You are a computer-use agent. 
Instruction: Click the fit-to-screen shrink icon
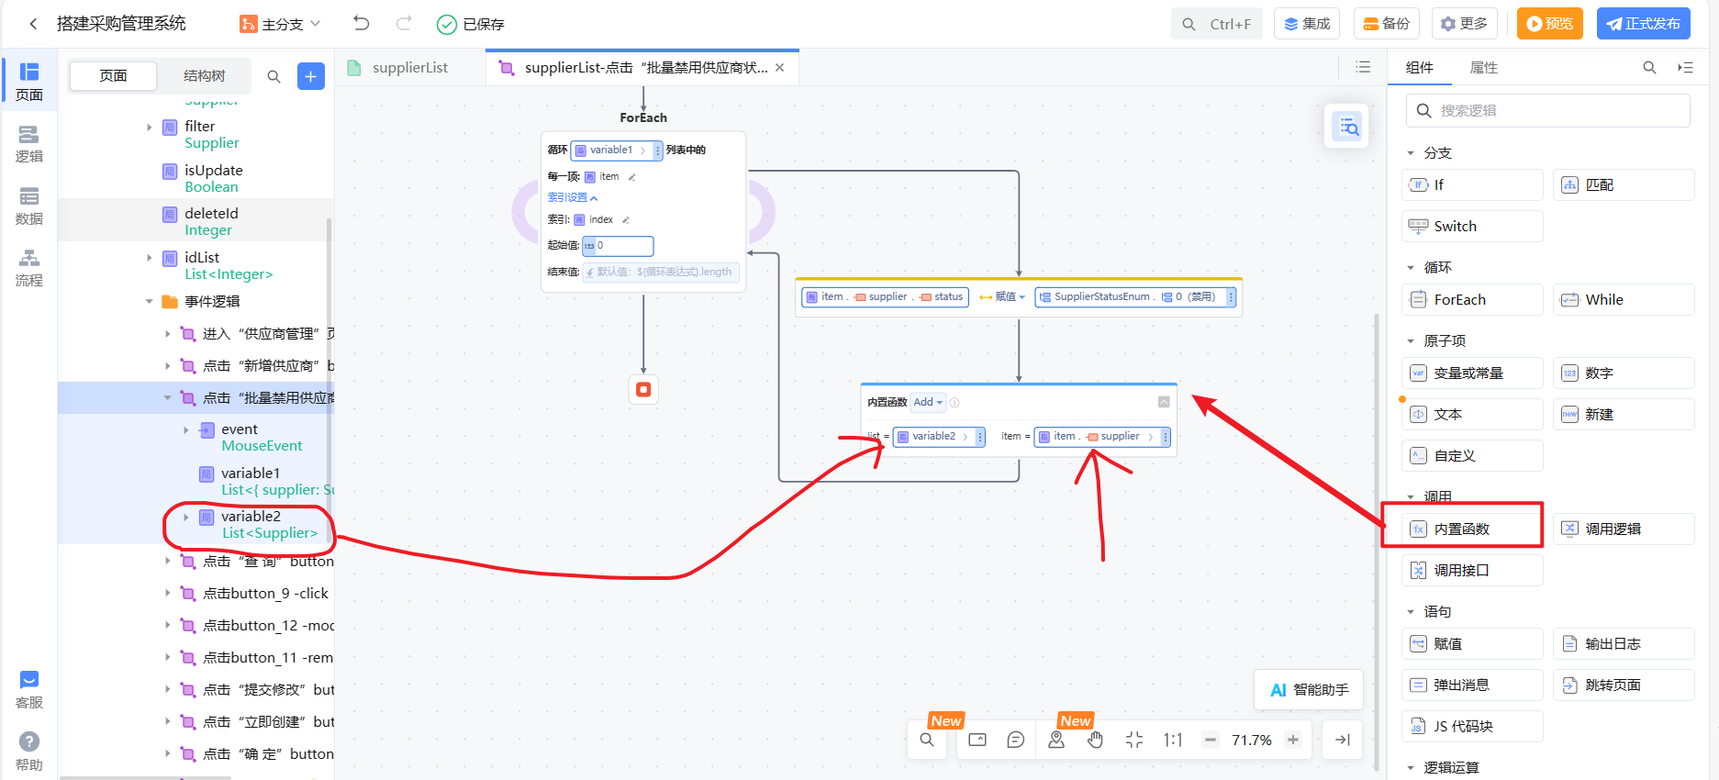pos(1134,740)
